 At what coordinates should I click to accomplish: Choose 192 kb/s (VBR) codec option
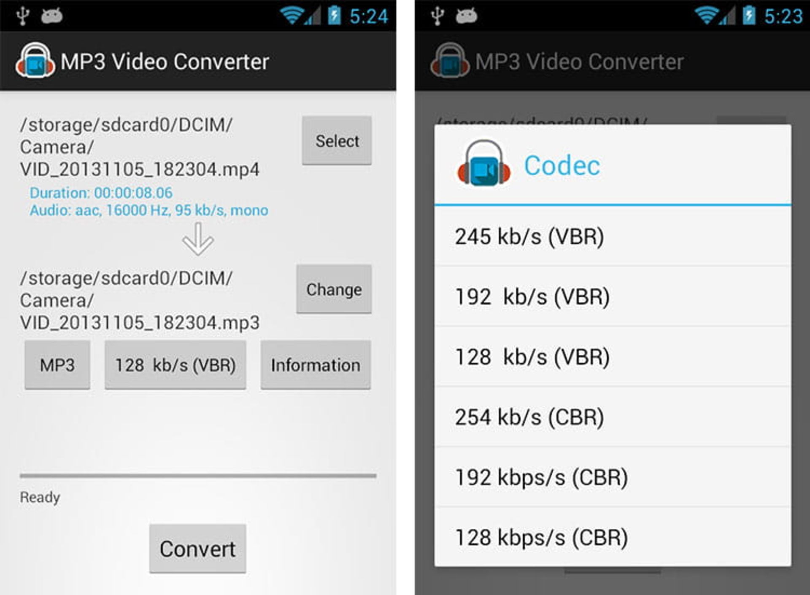[613, 296]
